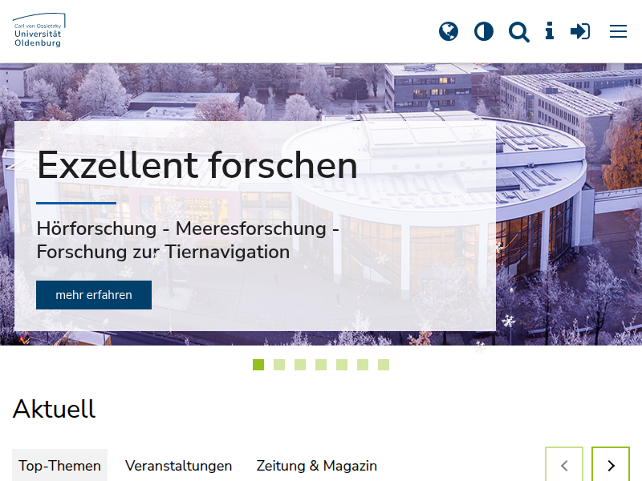Click the 'mehr erfahren' button
This screenshot has width=642, height=481.
pos(94,295)
